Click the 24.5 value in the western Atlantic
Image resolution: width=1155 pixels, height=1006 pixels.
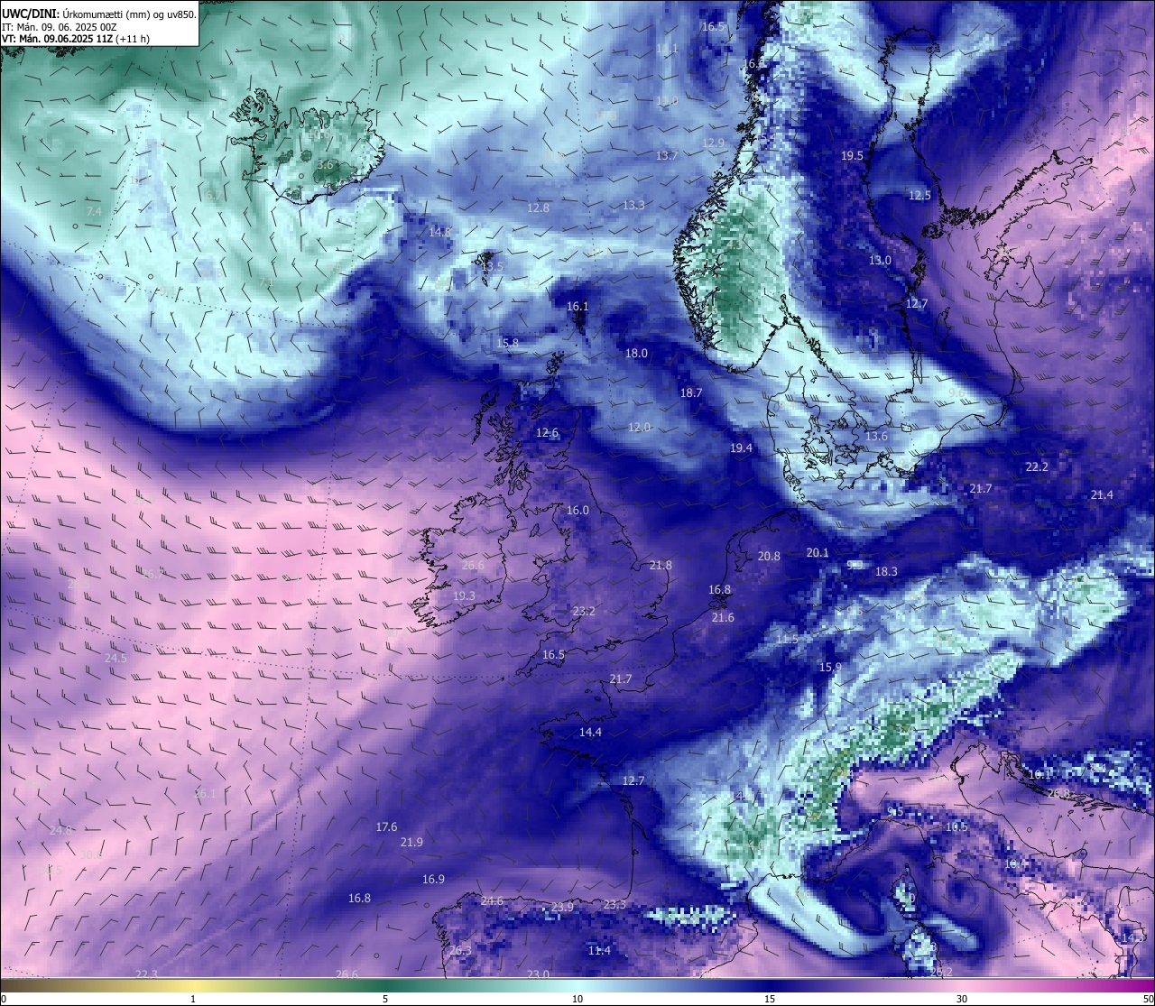point(115,659)
